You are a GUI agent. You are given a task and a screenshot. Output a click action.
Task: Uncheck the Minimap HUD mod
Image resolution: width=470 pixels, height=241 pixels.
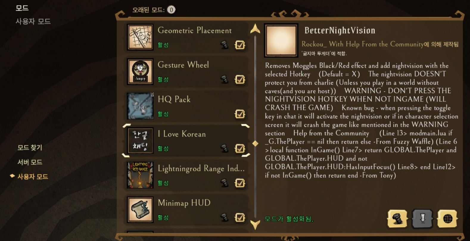tap(240, 217)
